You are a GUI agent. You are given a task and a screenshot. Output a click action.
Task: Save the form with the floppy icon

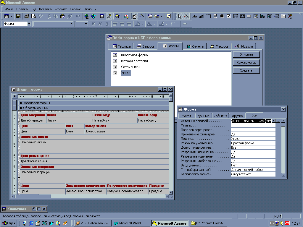tap(18, 16)
